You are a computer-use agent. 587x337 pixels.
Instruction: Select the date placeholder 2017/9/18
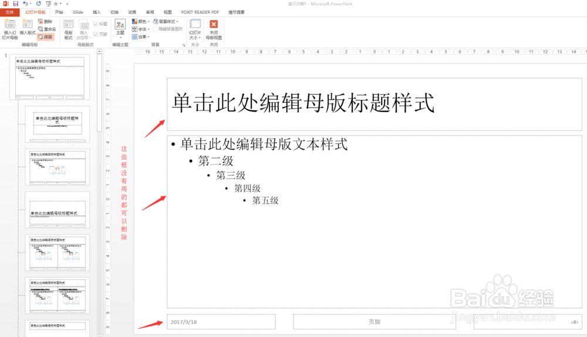point(221,322)
